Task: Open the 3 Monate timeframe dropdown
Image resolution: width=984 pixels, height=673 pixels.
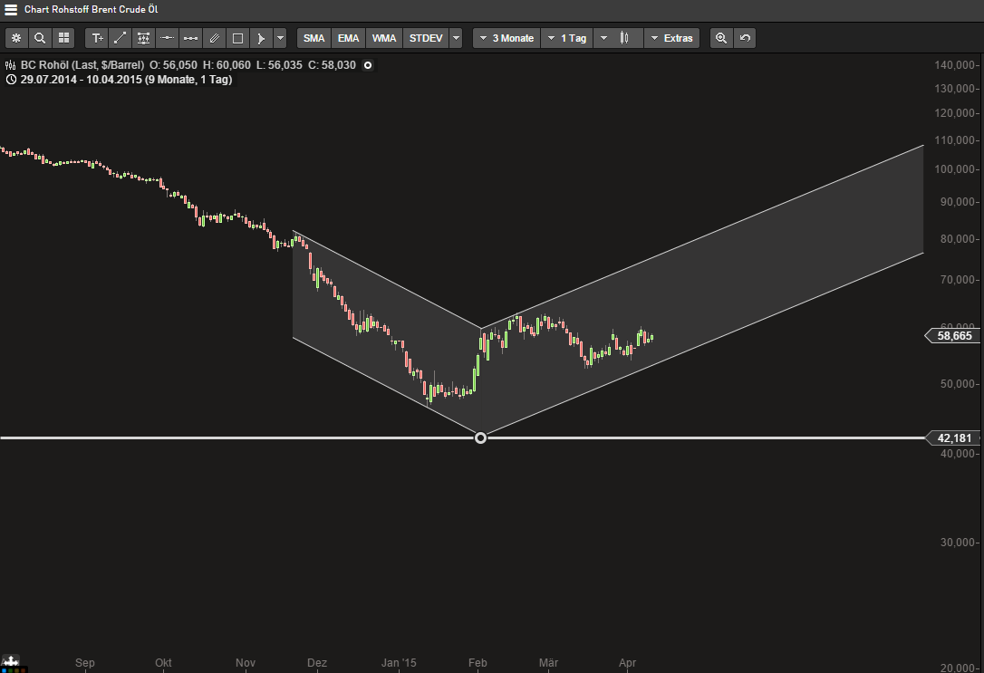Action: point(506,38)
